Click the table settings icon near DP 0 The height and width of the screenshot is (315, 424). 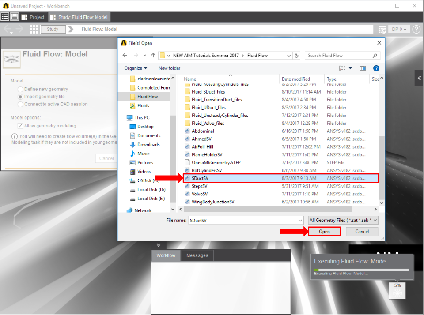point(382,30)
